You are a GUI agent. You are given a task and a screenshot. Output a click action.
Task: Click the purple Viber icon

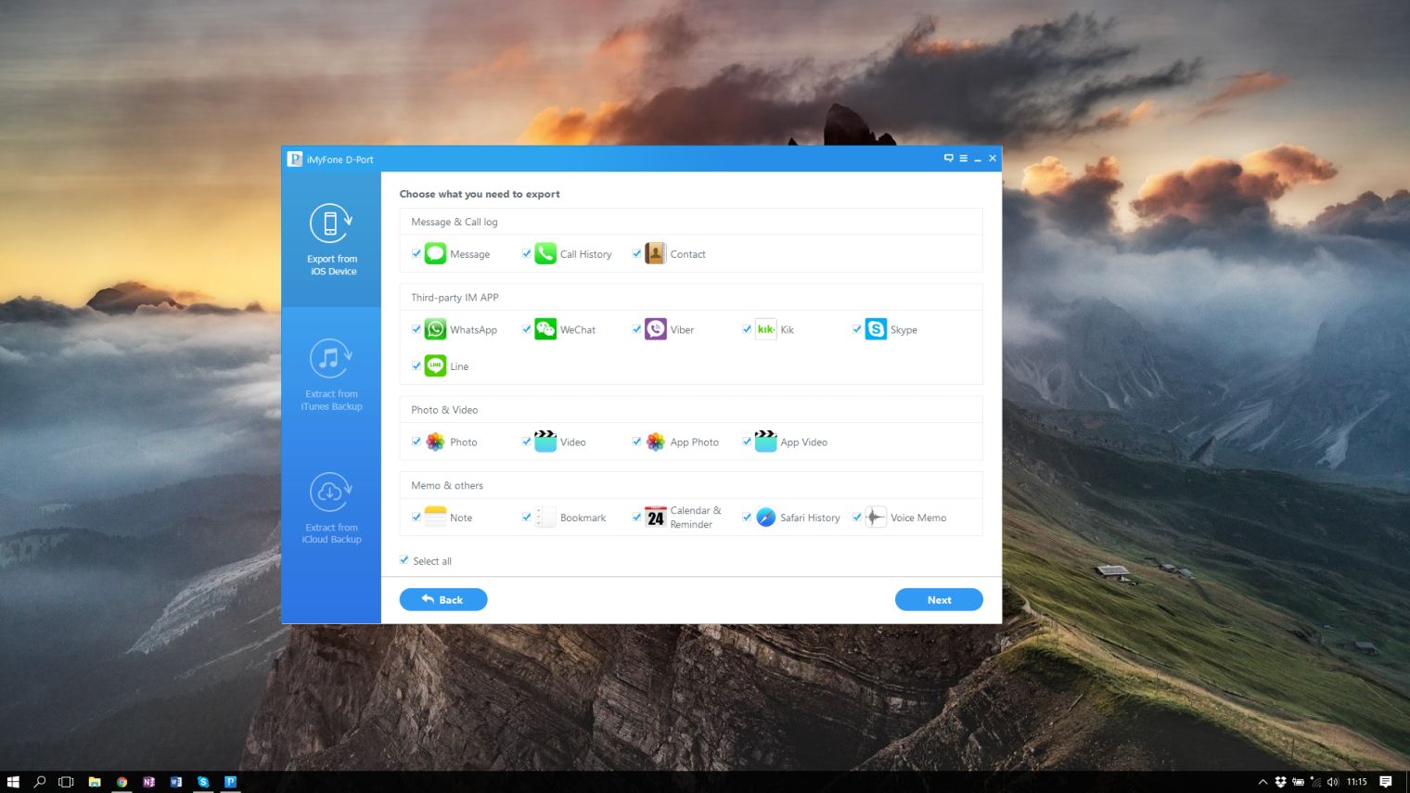[656, 329]
